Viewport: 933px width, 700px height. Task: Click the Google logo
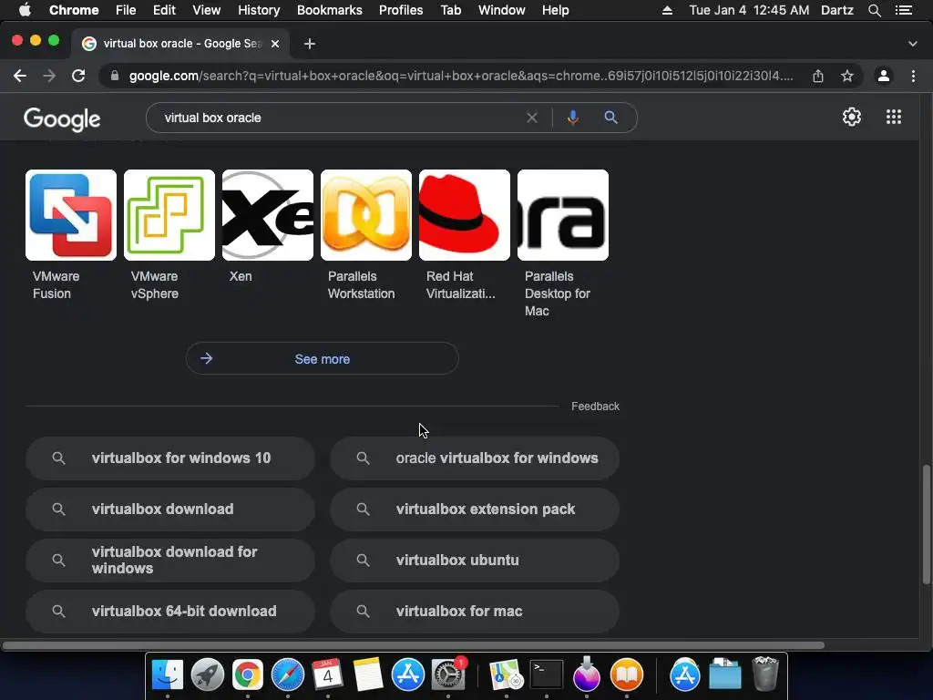(62, 119)
